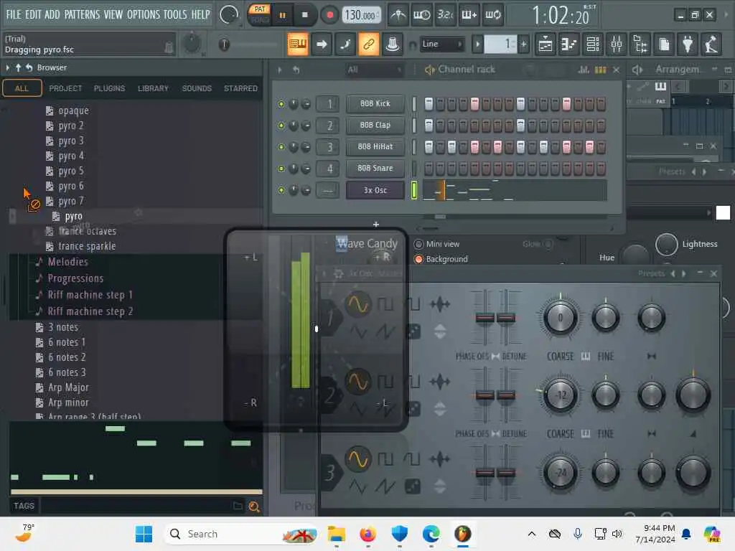
Task: Select the PLUGINS browser tab
Action: 109,88
